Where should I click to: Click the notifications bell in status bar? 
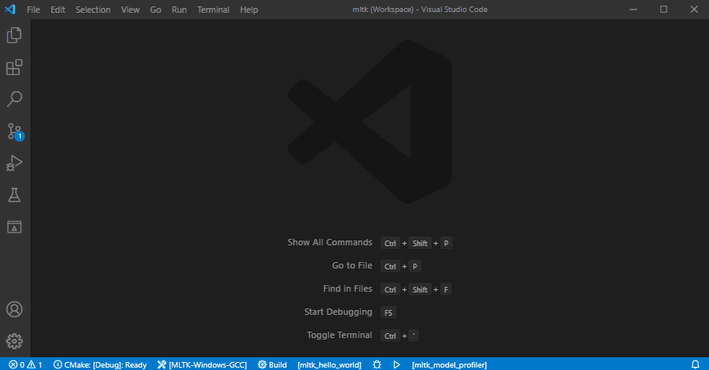point(695,364)
